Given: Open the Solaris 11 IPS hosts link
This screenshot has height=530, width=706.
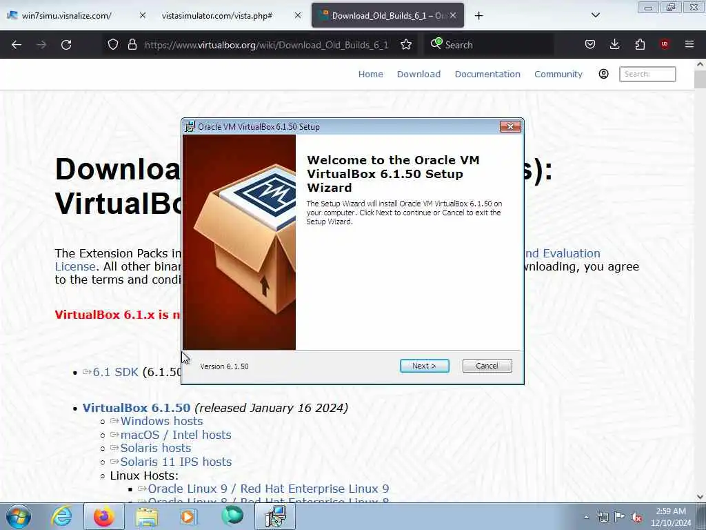Looking at the screenshot, I should click(x=176, y=462).
